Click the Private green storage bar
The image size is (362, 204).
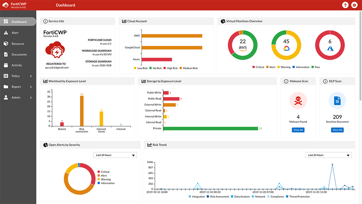point(211,128)
